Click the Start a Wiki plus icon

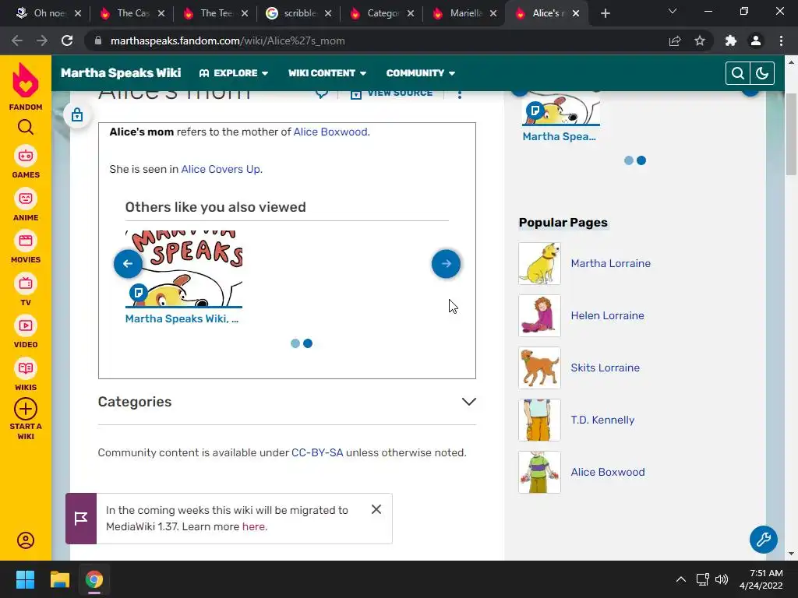[26, 409]
